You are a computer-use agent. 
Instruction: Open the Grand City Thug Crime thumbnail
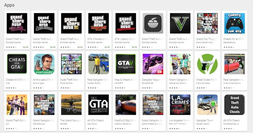click(x=207, y=23)
